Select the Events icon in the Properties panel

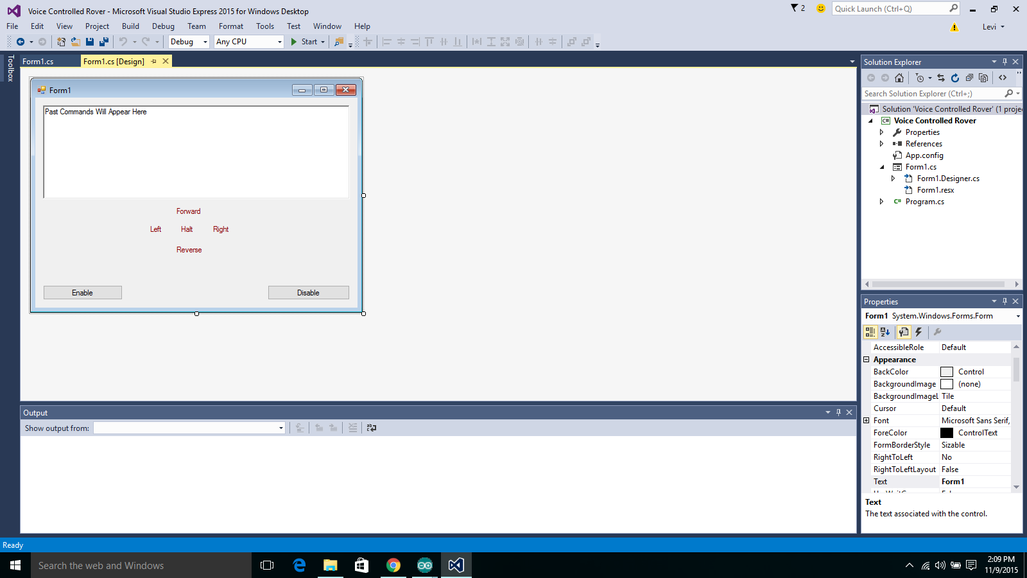point(919,332)
